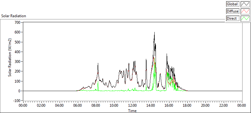The height and width of the screenshot is (113, 251).
Task: Click the 16:00 time axis label
Action: point(169,105)
